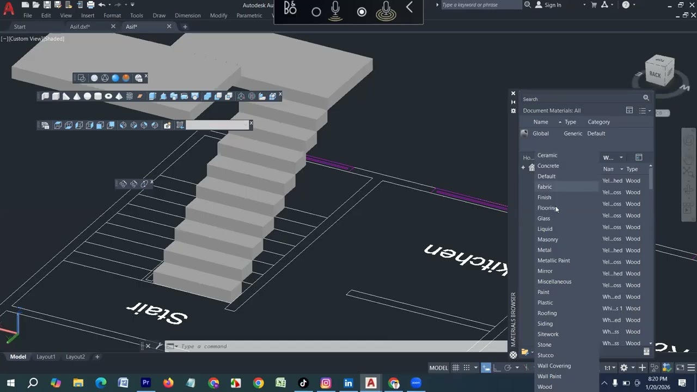The height and width of the screenshot is (392, 697).
Task: Click the Name column header
Action: (540, 122)
